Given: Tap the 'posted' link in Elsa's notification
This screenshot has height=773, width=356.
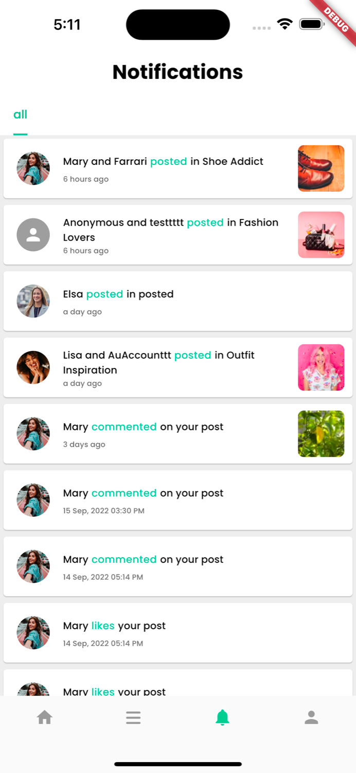Looking at the screenshot, I should tap(104, 294).
